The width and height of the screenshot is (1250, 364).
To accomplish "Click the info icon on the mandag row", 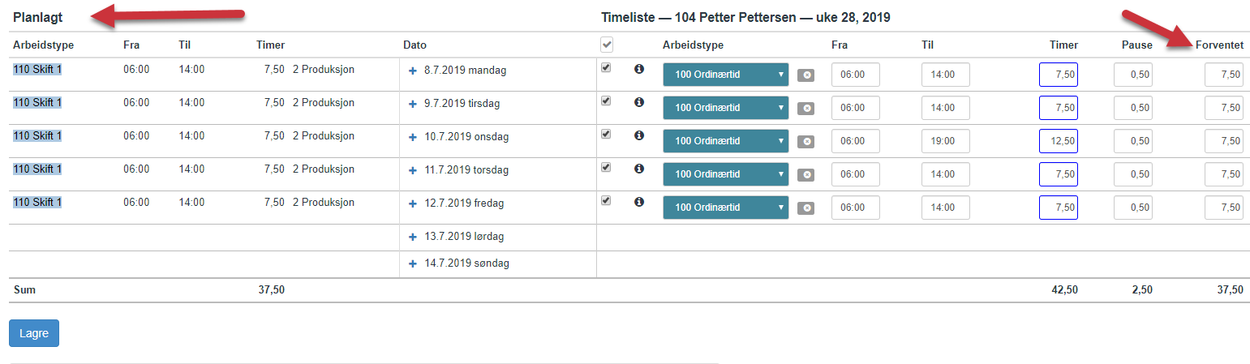I will (638, 70).
